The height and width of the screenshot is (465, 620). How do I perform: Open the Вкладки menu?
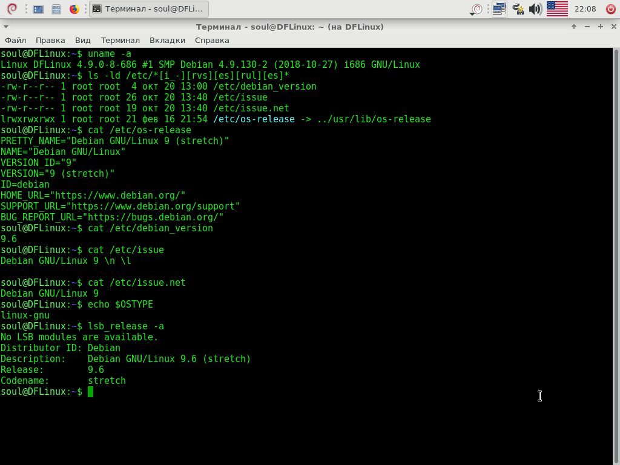click(x=167, y=41)
